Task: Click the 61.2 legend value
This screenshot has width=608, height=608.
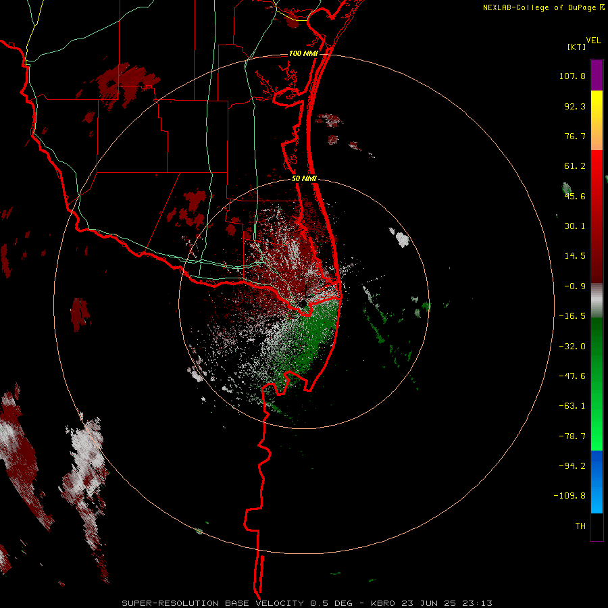Action: (x=575, y=166)
